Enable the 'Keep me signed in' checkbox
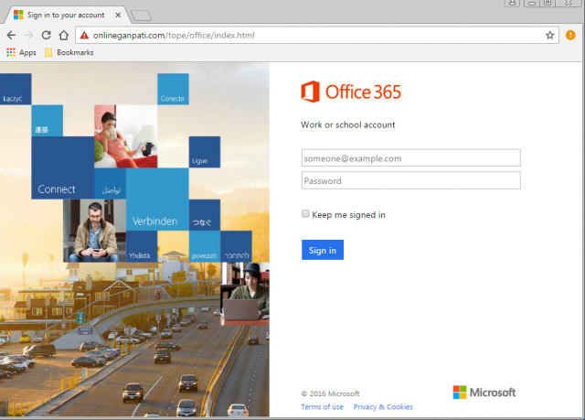585x420 pixels. (x=305, y=213)
